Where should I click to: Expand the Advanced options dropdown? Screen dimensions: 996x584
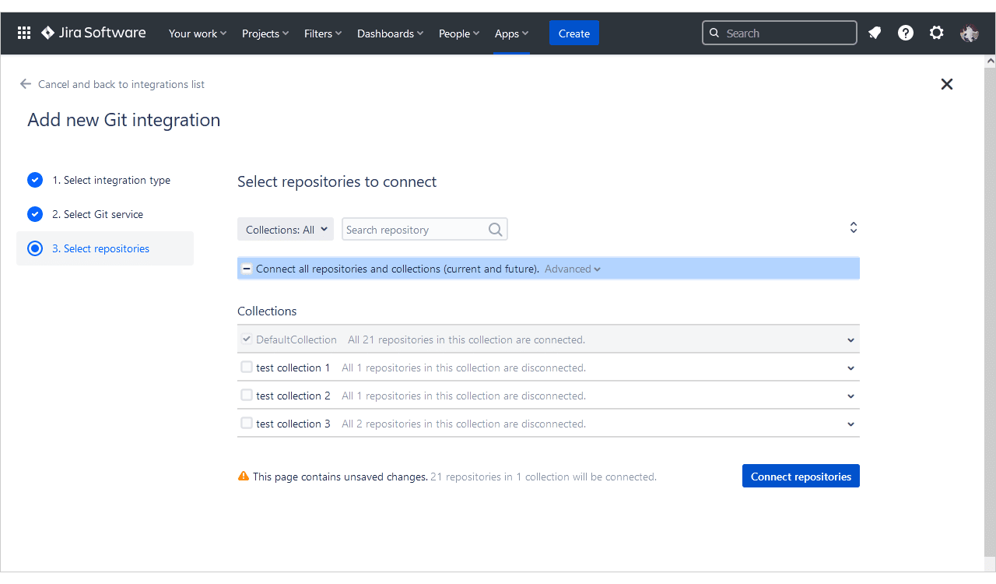(573, 269)
